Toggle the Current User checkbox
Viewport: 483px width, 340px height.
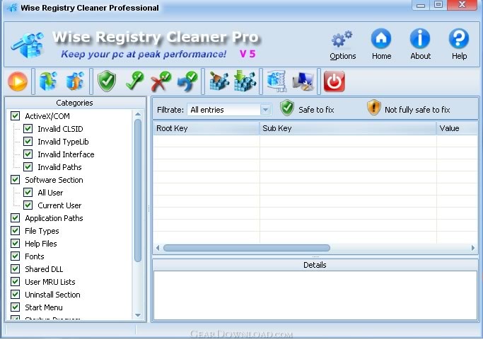[28, 205]
